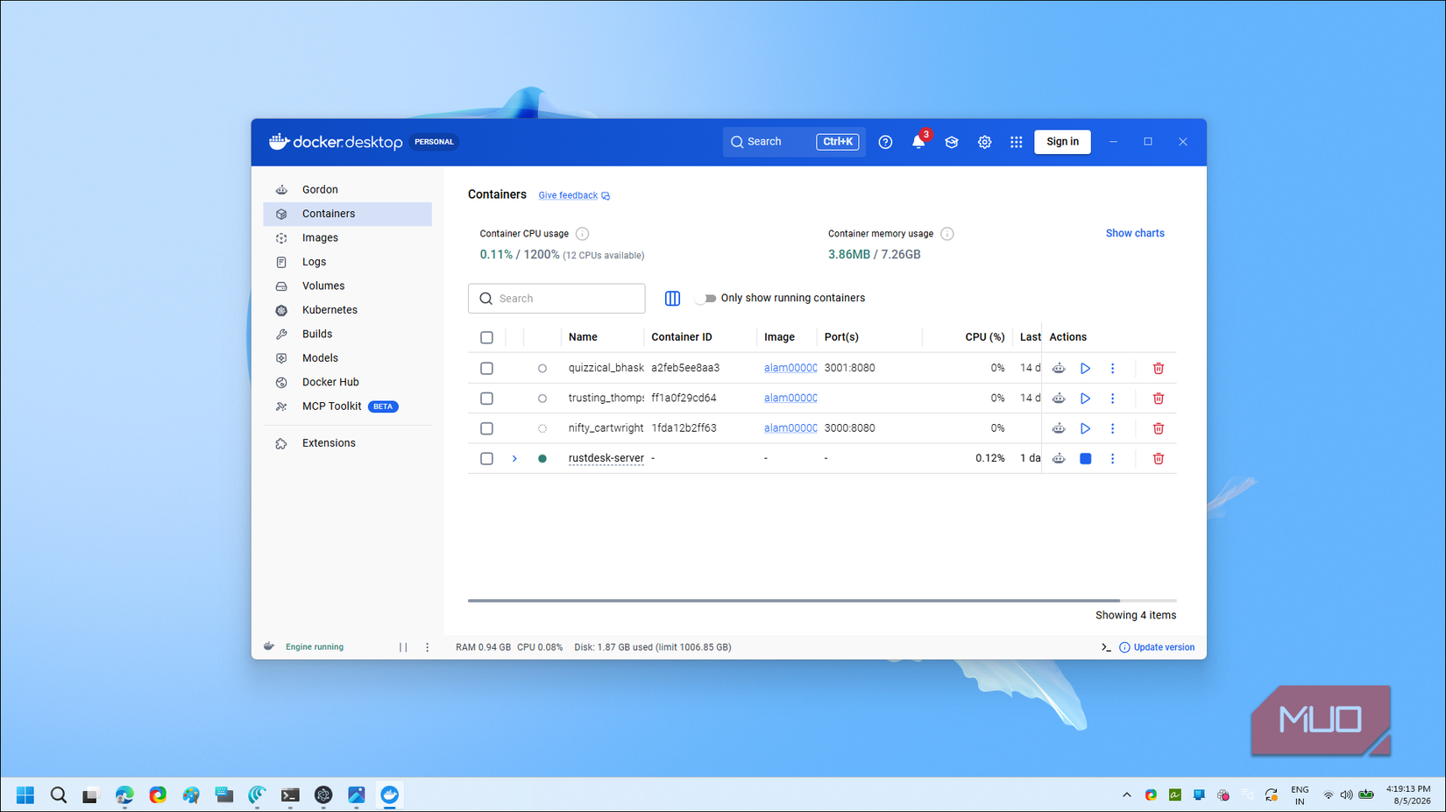This screenshot has height=812, width=1446.
Task: Expand the rustdesk-server compose group
Action: click(x=514, y=459)
